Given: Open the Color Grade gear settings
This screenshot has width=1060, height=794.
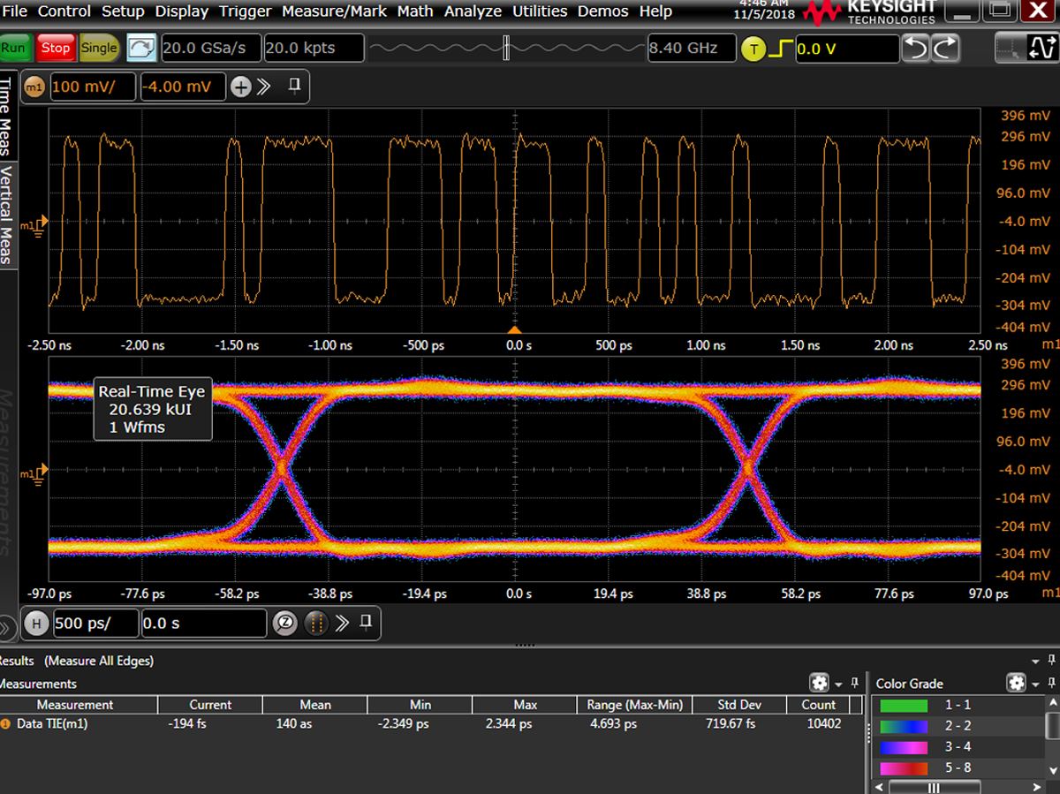Looking at the screenshot, I should 1016,683.
